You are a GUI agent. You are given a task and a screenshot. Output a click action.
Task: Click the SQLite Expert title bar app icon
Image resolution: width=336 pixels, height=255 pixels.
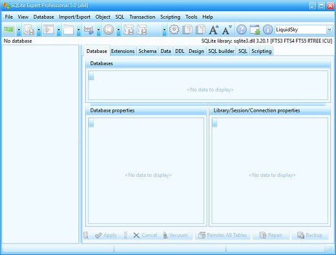6,5
